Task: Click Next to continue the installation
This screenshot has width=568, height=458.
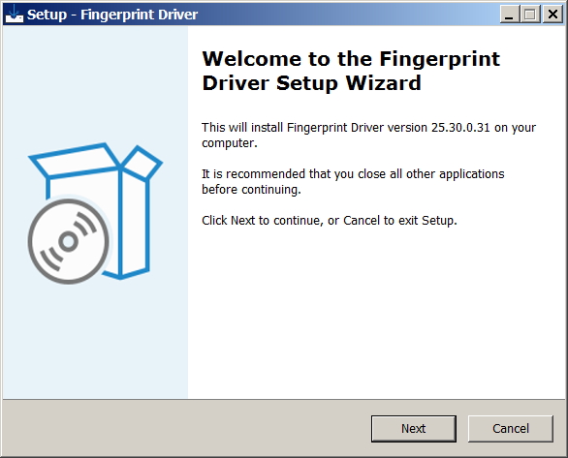Action: 413,428
